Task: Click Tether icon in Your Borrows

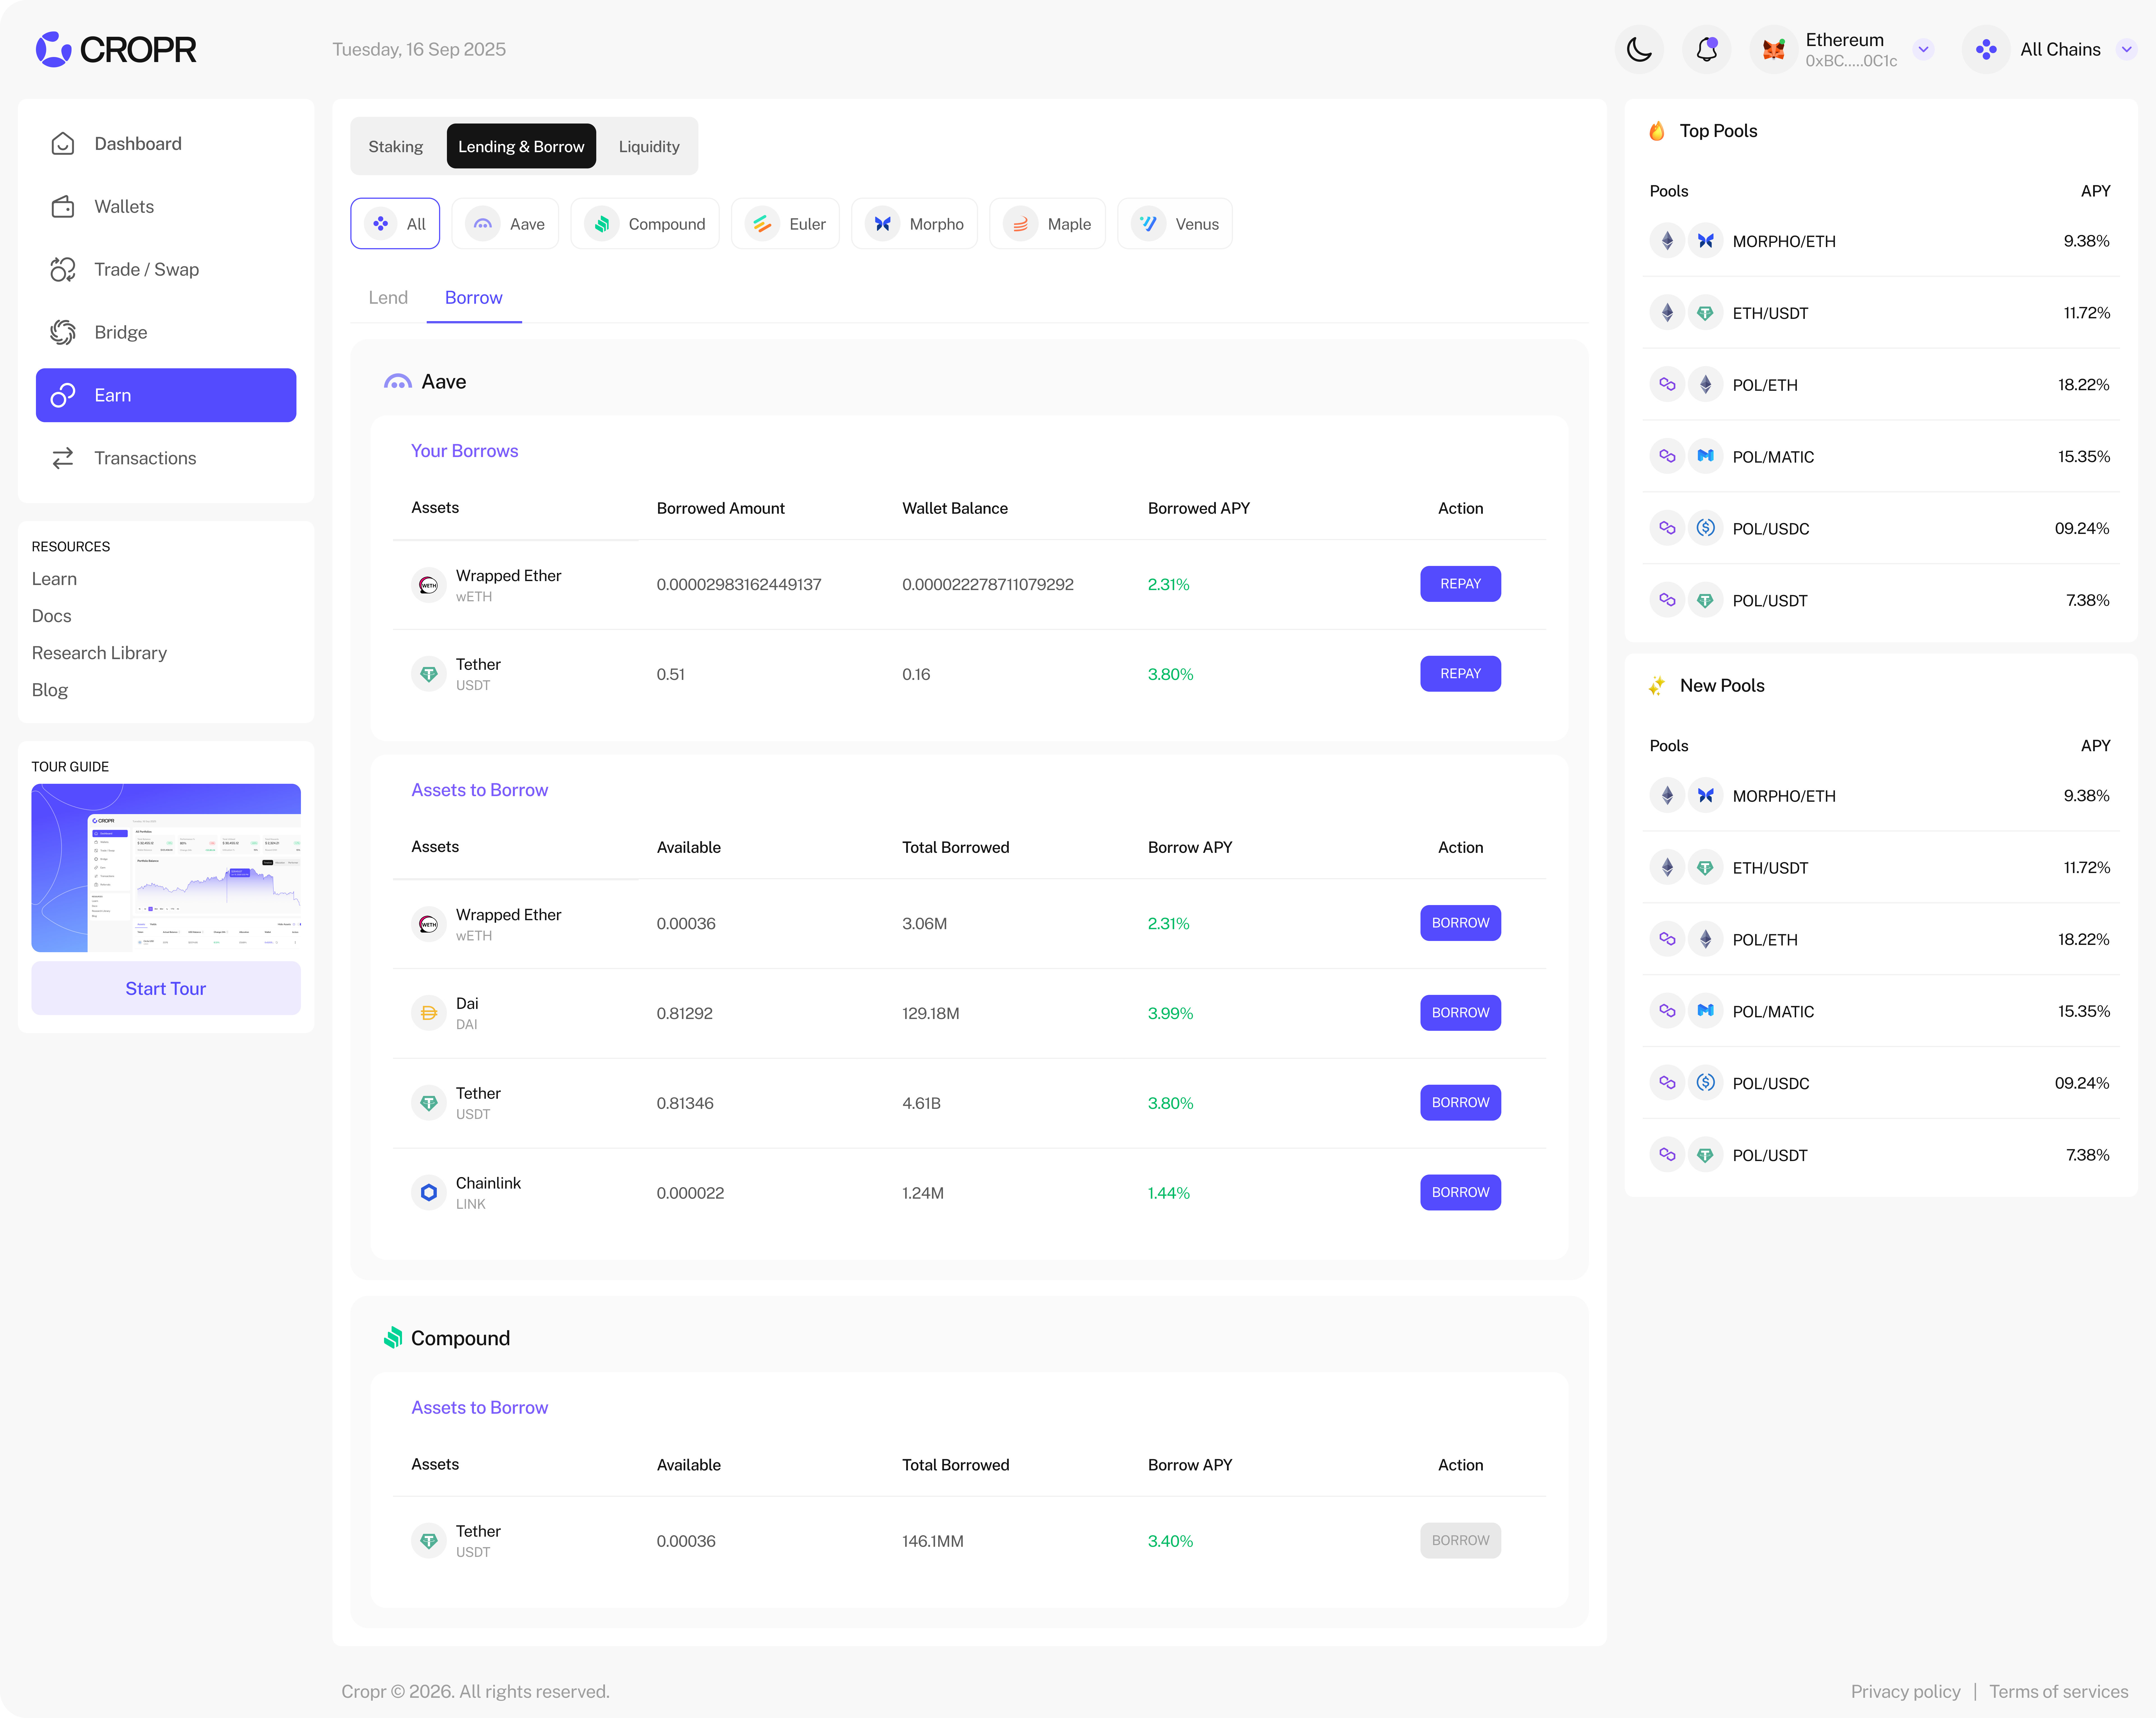Action: 429,674
